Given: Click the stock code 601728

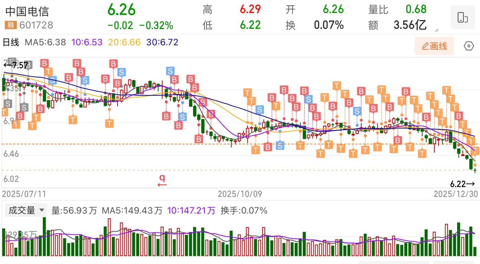Looking at the screenshot, I should click(x=36, y=25).
